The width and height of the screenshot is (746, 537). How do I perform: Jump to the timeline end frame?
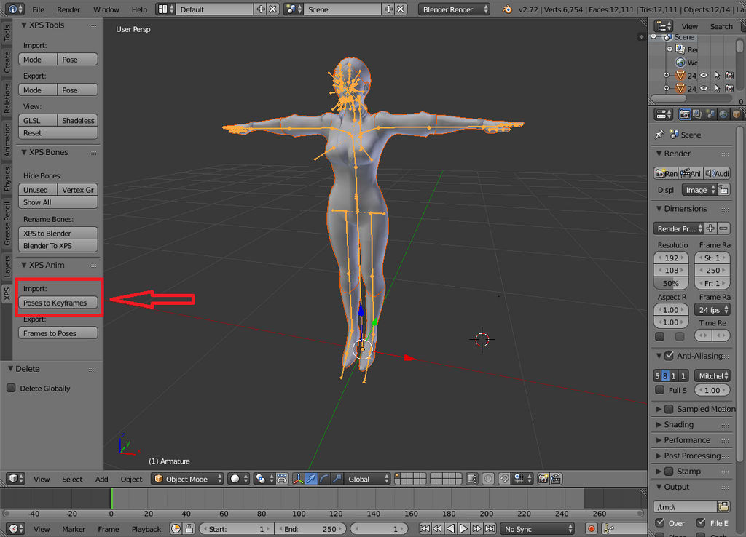click(x=490, y=528)
